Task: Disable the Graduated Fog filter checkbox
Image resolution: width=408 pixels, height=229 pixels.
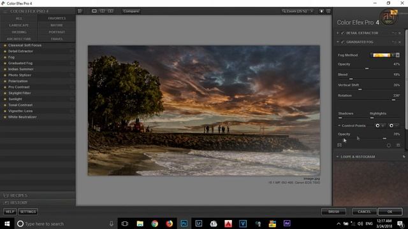Action: [342, 42]
